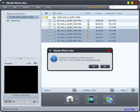Click the status icon of the 94.3 MB title
Viewport: 140px width, 112px height.
88,31
